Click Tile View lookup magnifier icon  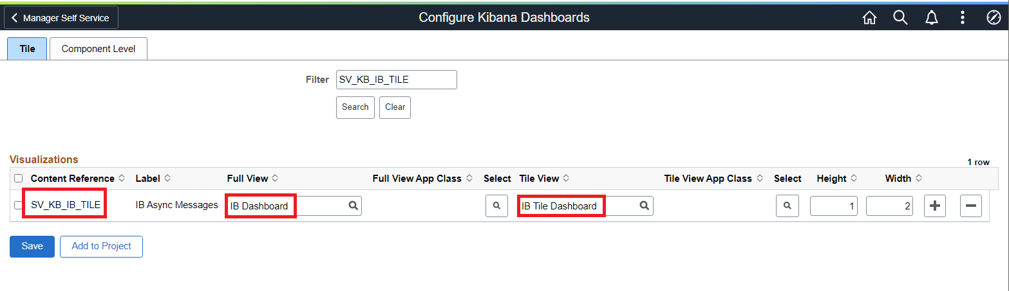click(644, 206)
